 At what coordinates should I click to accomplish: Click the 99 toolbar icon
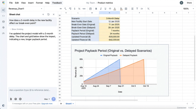[61, 9]
